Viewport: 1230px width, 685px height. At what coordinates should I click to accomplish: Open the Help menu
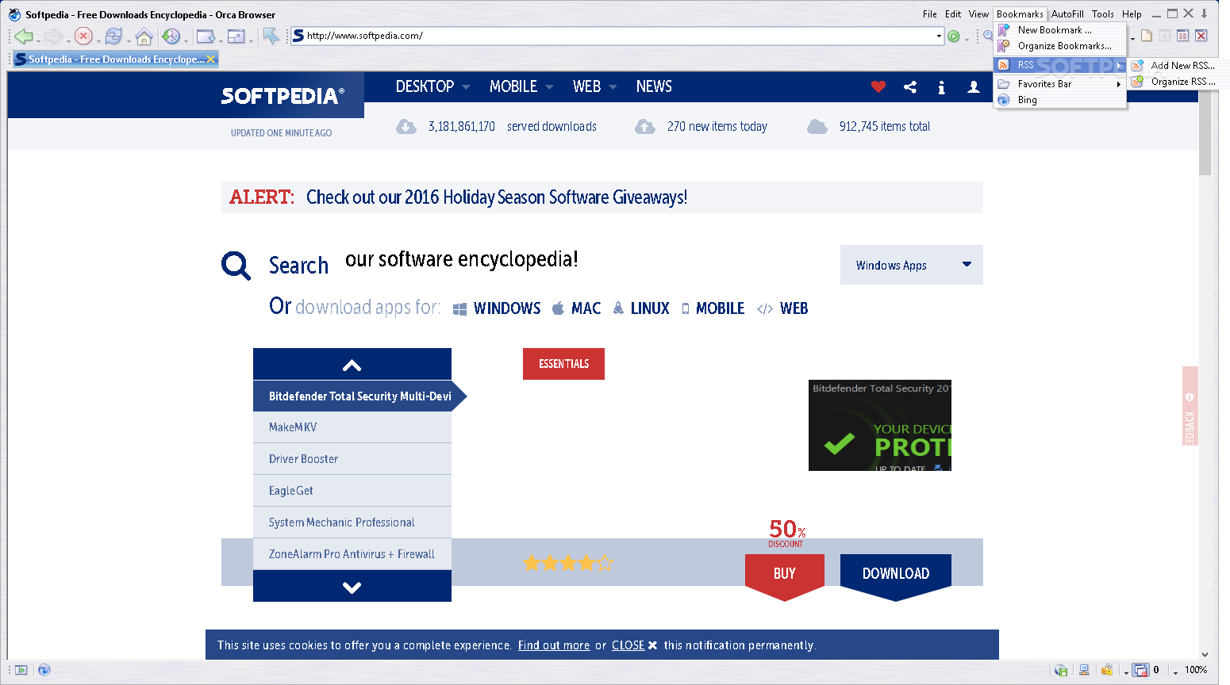coord(1132,14)
